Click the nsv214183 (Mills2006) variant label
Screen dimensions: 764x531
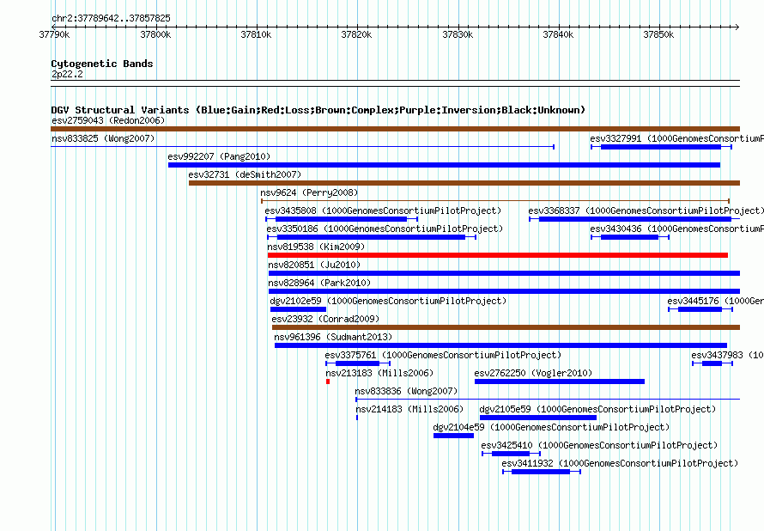coord(409,409)
